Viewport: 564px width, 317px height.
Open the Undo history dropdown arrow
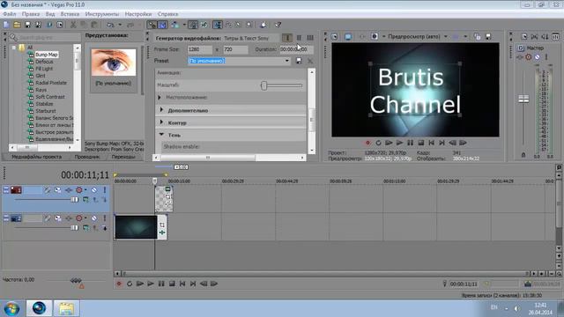120,25
